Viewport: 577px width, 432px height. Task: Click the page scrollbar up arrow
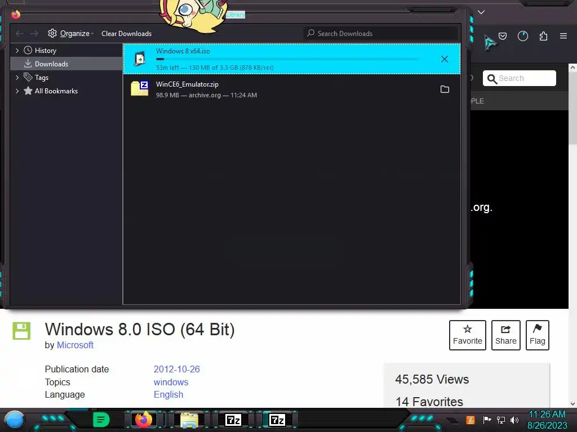coord(572,67)
